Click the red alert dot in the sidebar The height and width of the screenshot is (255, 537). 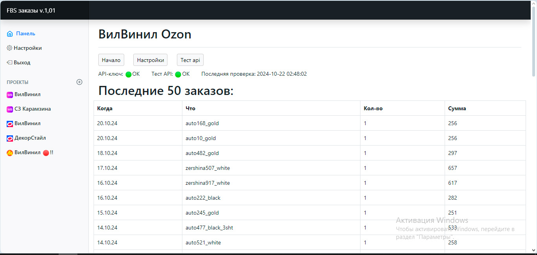coord(46,153)
